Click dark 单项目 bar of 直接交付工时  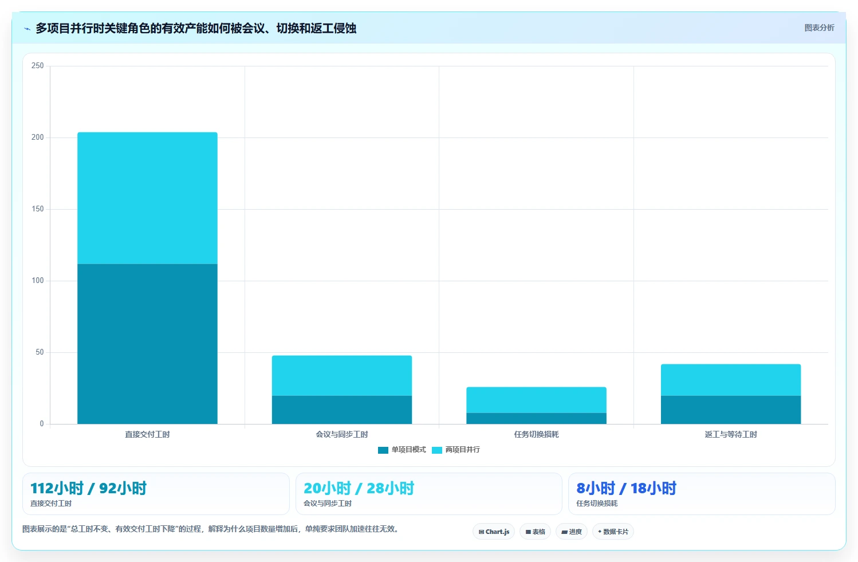[x=147, y=344]
